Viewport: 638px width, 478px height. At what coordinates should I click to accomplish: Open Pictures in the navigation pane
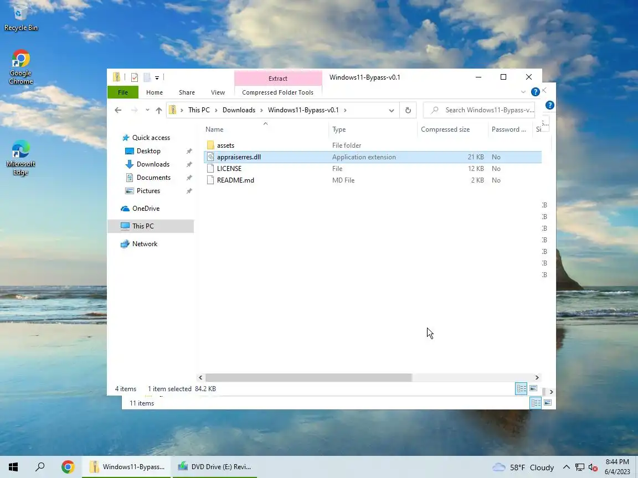click(x=148, y=191)
